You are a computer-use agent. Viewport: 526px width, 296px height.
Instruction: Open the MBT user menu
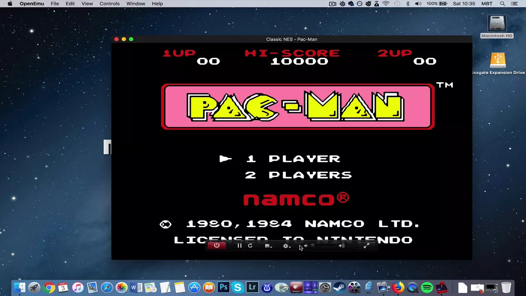pos(487,4)
